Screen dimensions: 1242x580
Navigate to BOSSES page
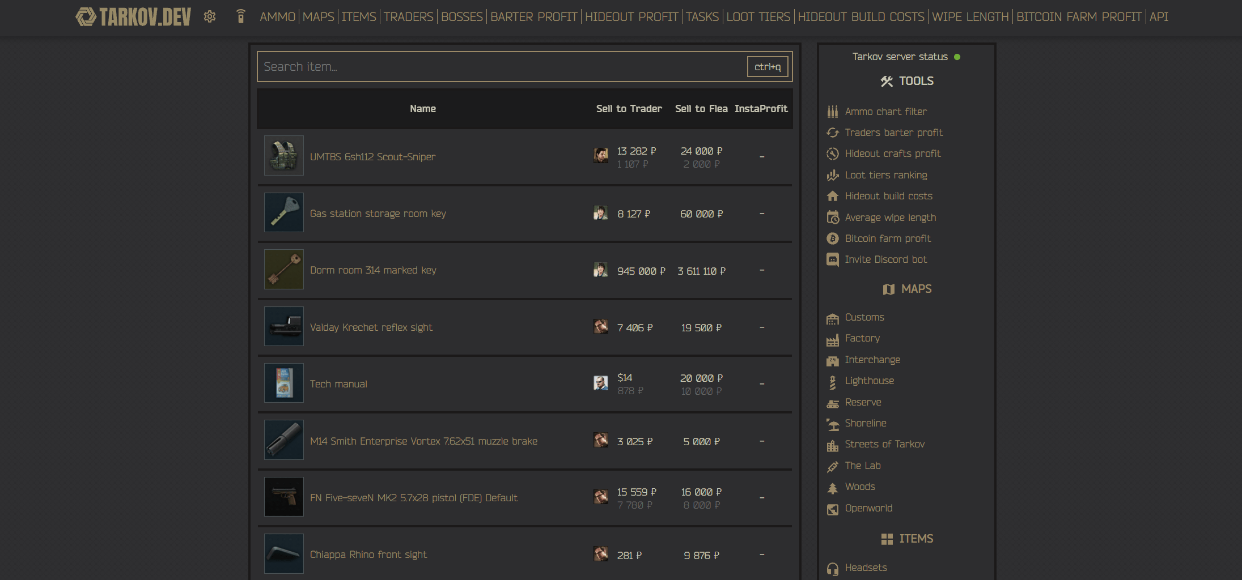[x=462, y=17]
